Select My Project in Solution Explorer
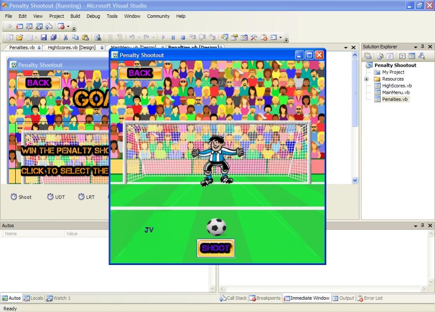 click(393, 72)
